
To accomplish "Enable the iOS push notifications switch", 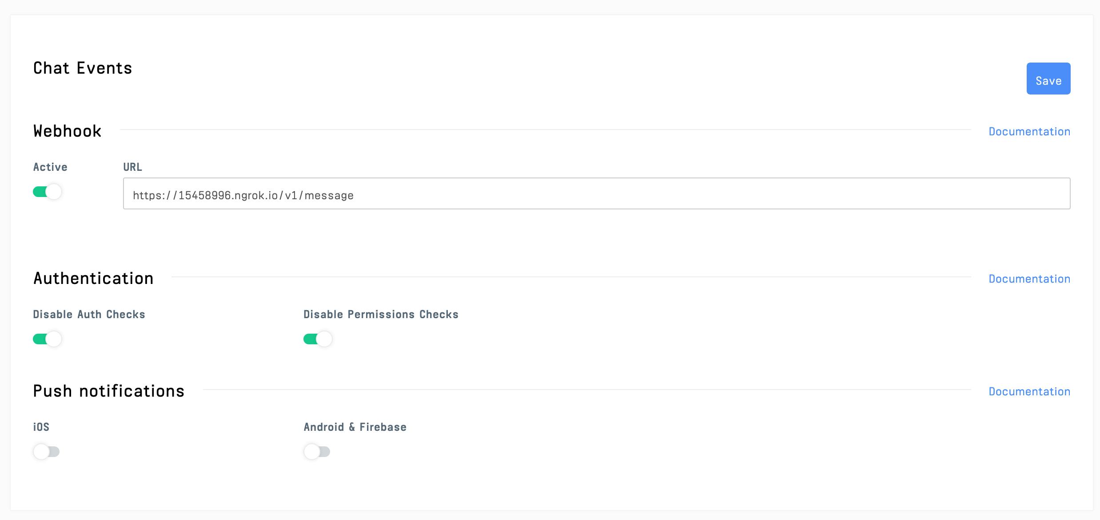I will pyautogui.click(x=46, y=452).
